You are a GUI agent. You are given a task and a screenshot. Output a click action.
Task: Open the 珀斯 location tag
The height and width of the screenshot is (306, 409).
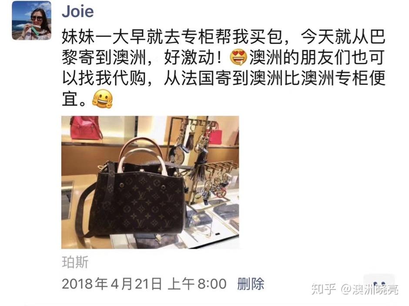click(75, 262)
